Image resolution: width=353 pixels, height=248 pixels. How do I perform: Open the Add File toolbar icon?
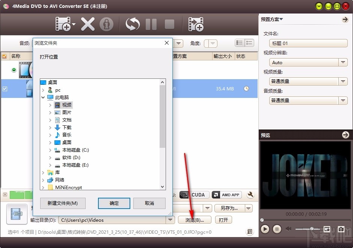[64, 24]
